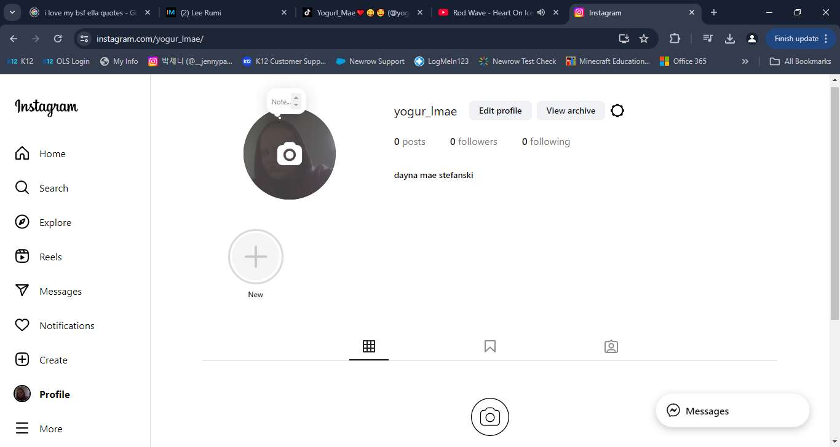Bookmark this page with star icon
Image resolution: width=840 pixels, height=447 pixels.
click(644, 39)
